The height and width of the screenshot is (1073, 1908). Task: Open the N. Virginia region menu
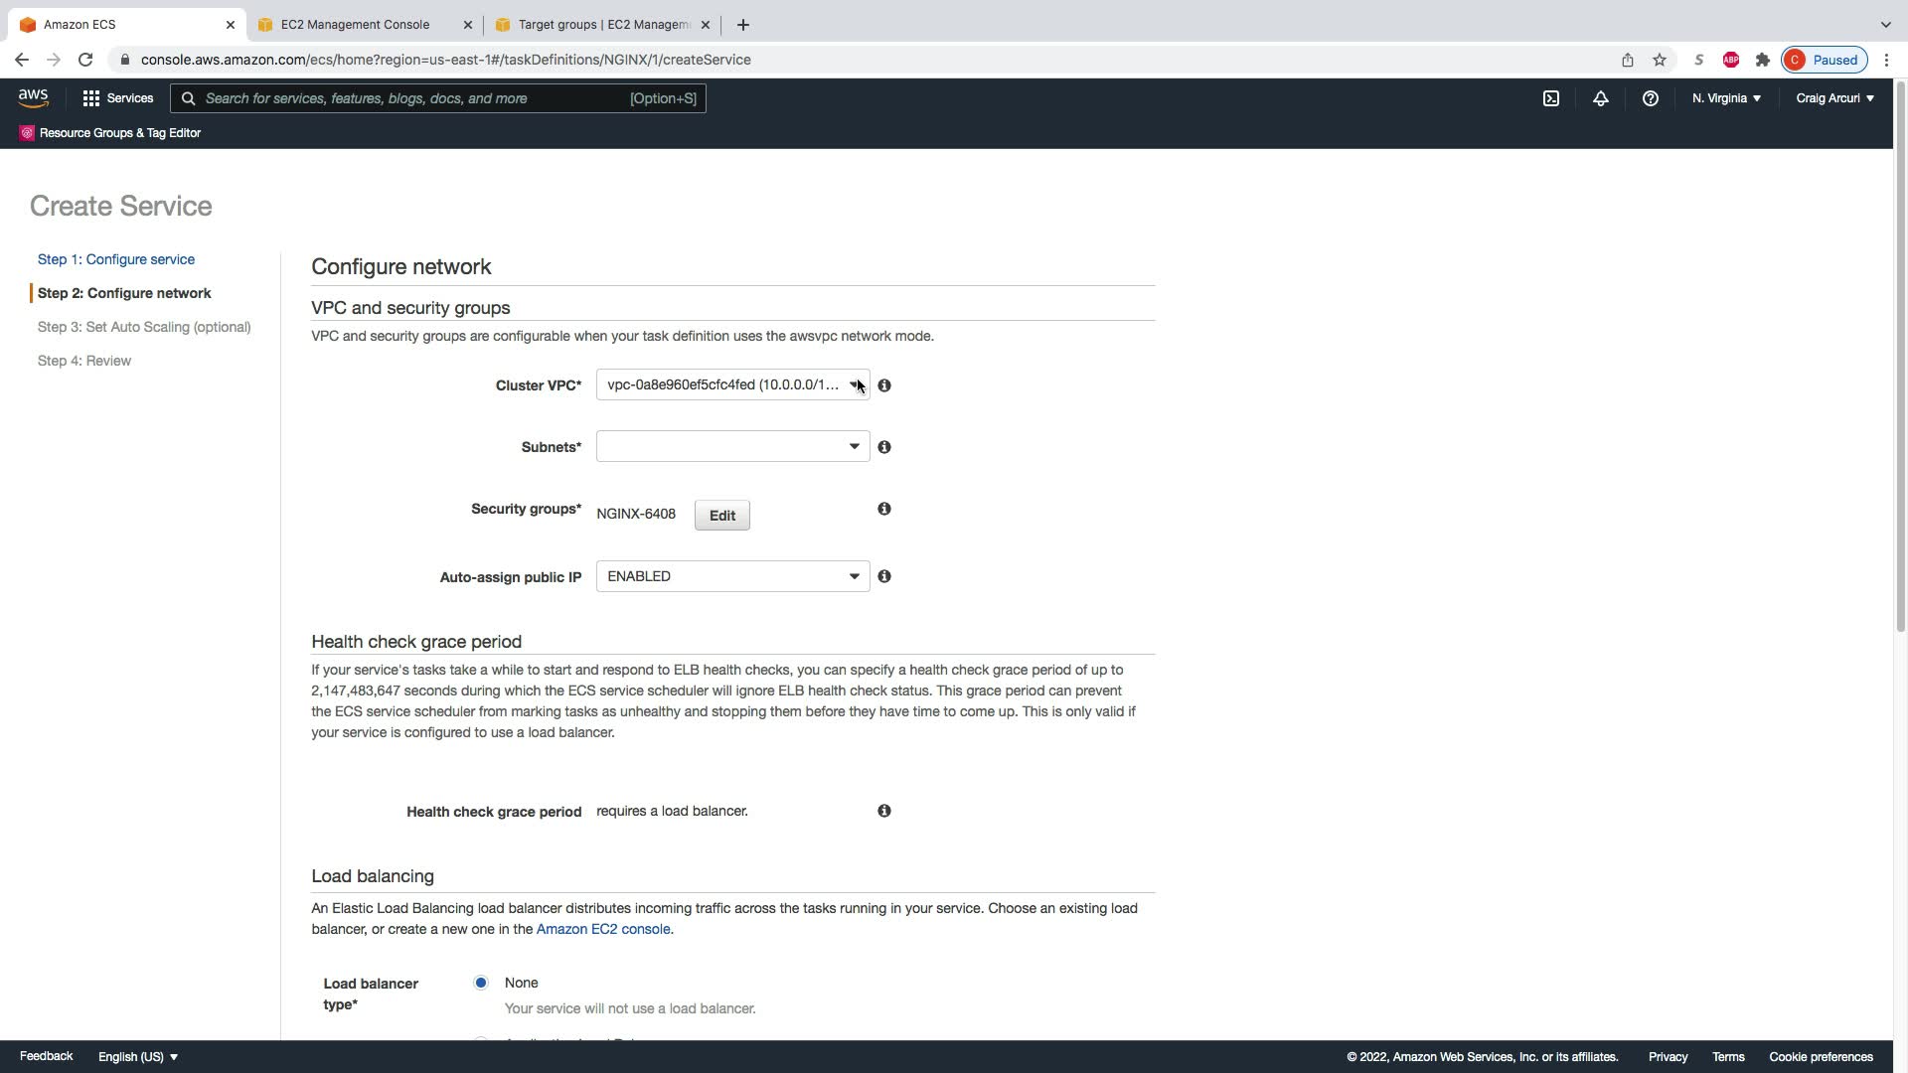point(1726,98)
